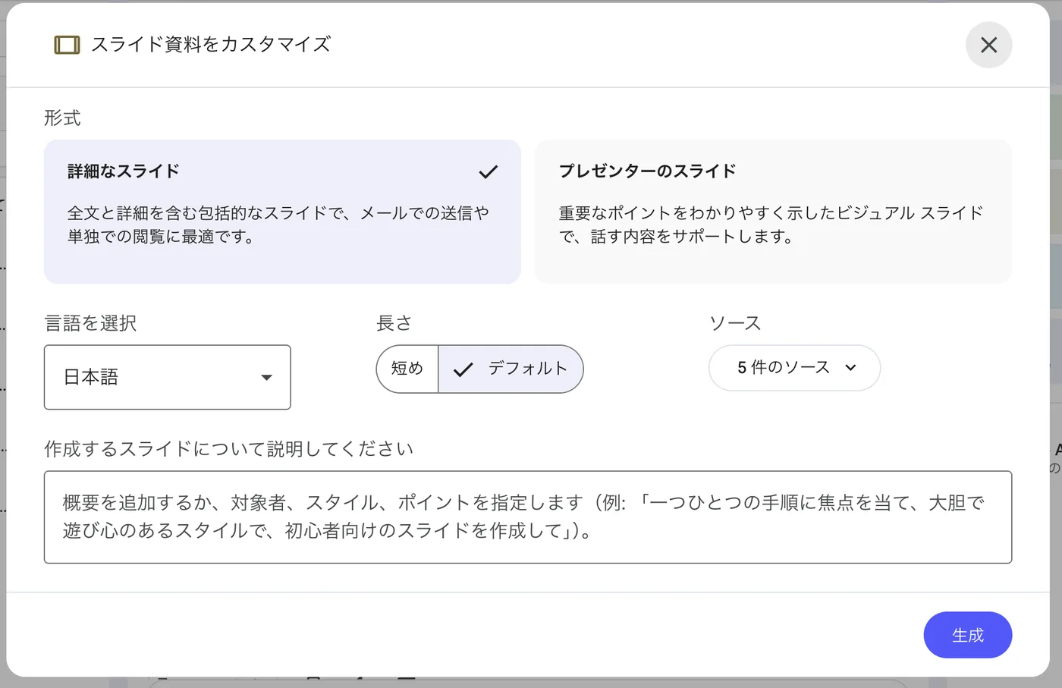Choose the 短め length option

pos(407,369)
